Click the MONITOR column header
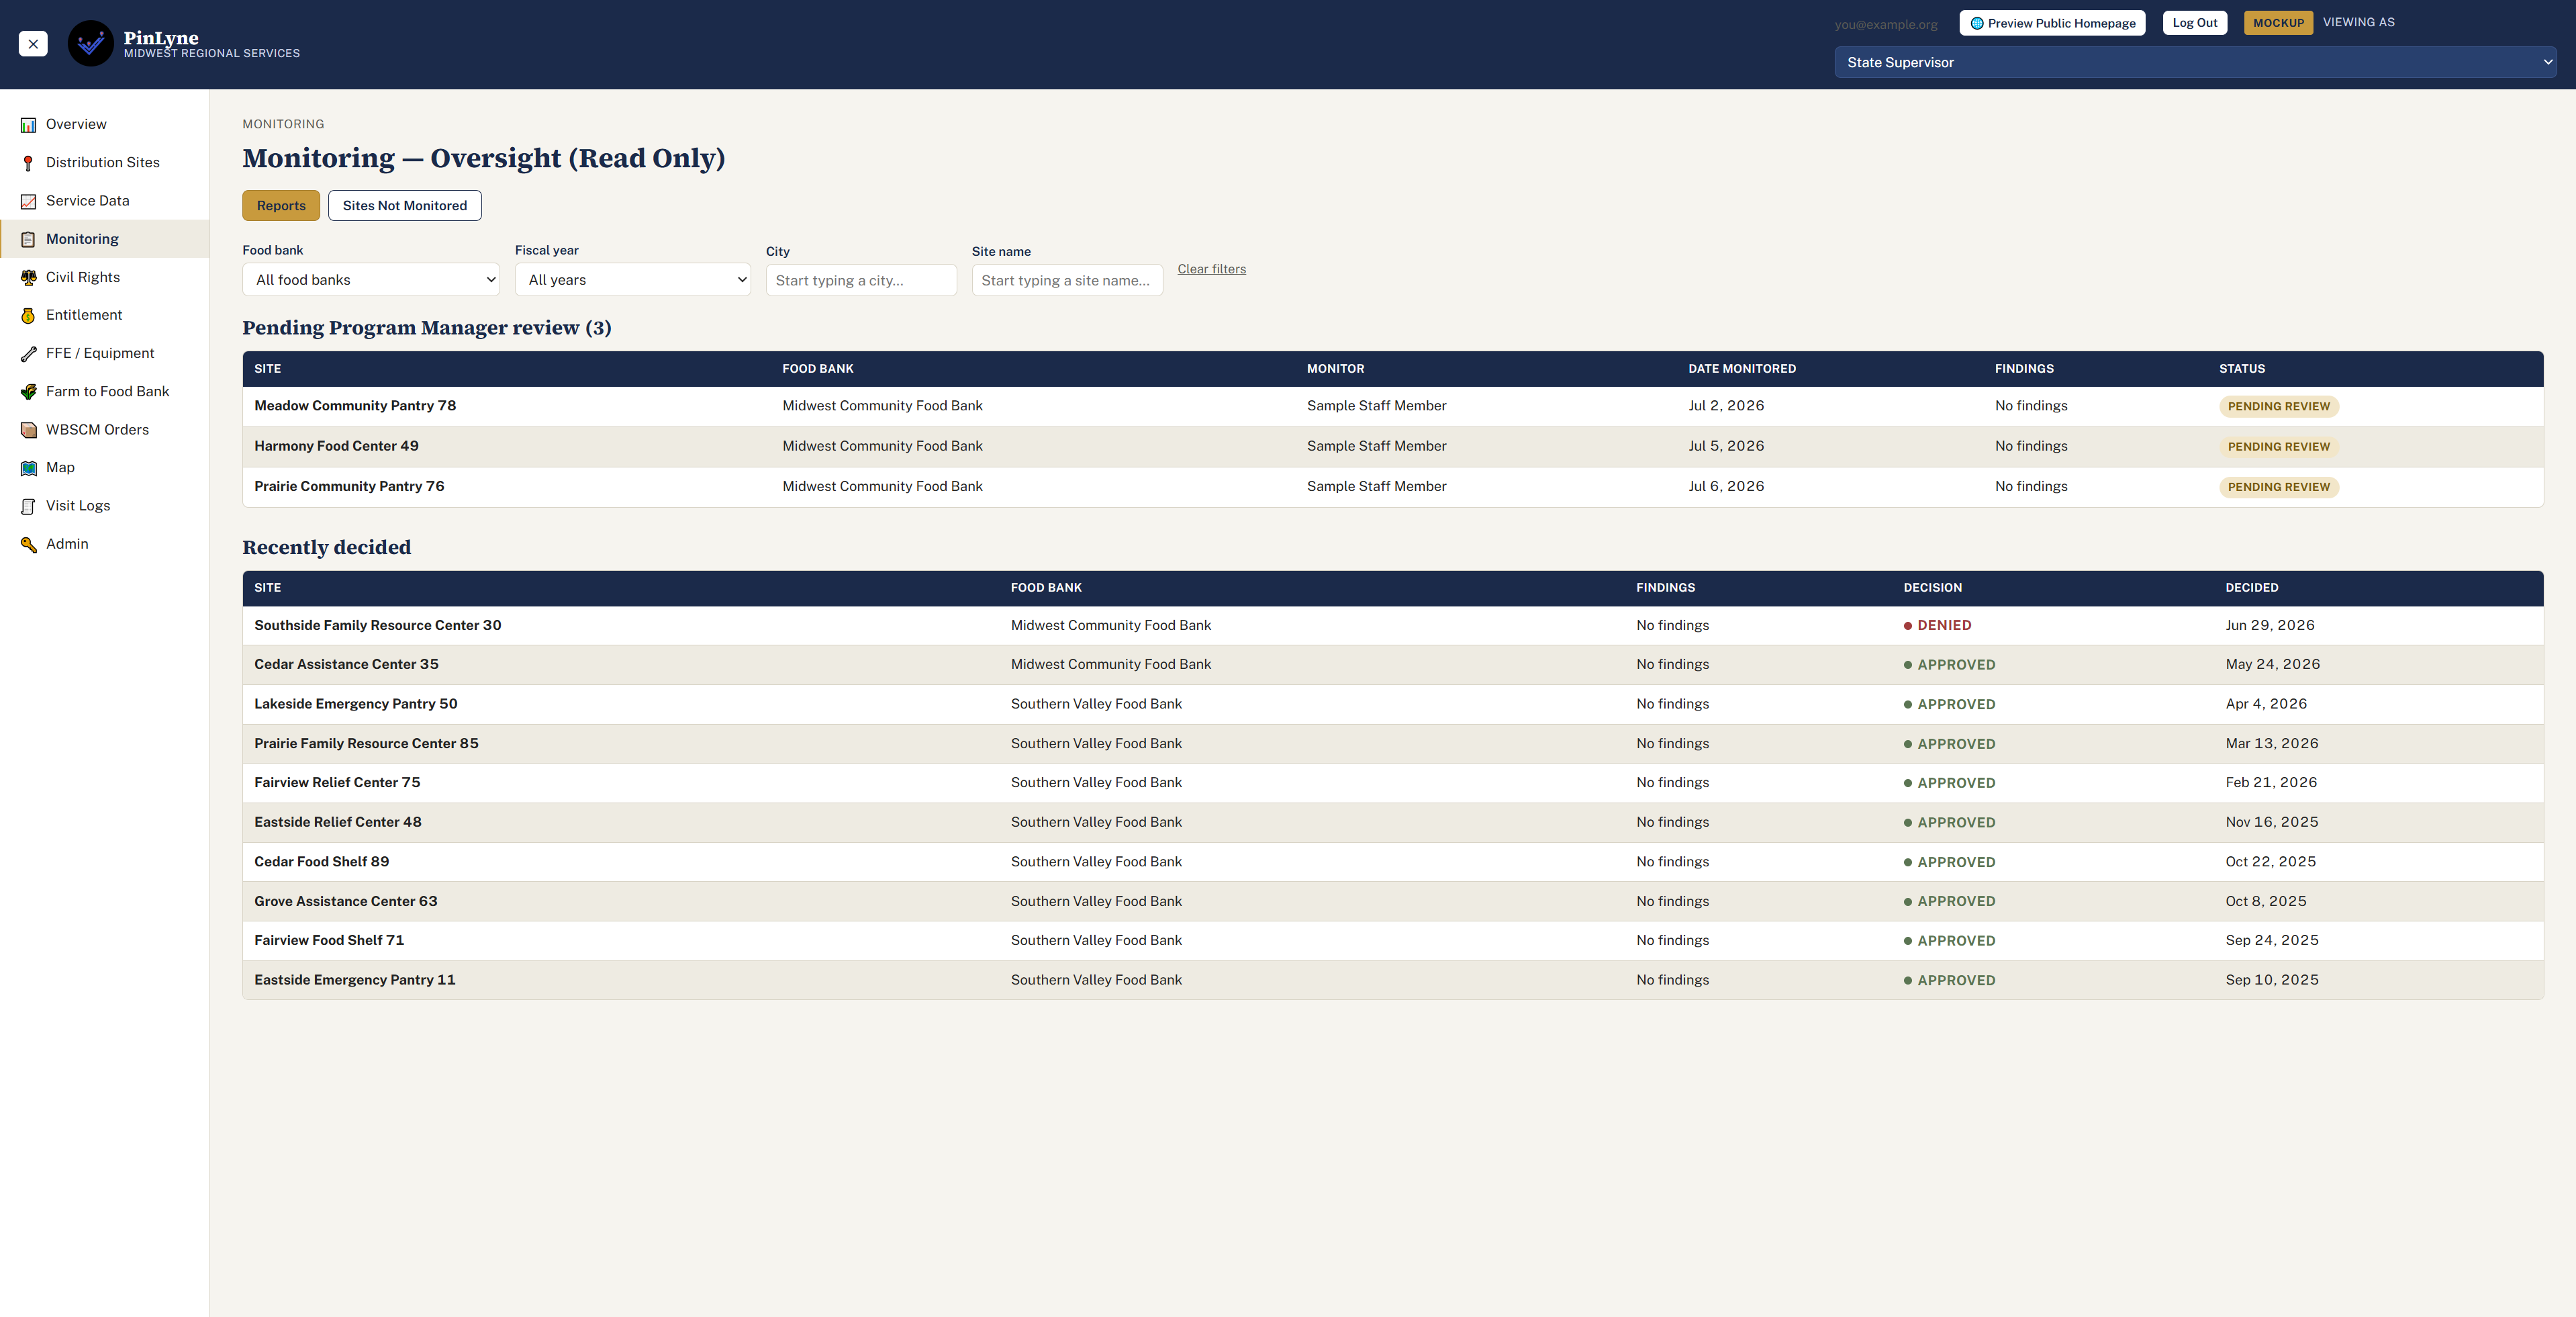Viewport: 2576px width, 1317px height. tap(1335, 369)
